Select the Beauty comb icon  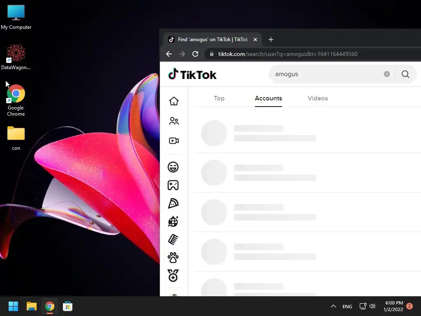point(173,239)
